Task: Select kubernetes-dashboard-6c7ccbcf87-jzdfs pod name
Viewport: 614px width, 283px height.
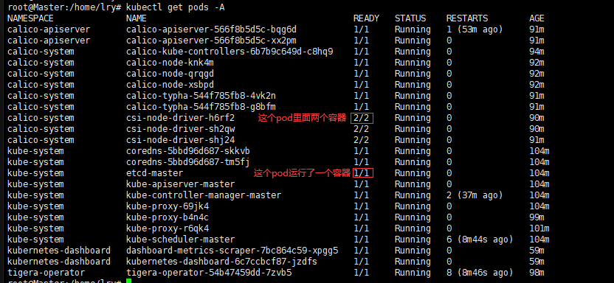Action: click(x=221, y=262)
